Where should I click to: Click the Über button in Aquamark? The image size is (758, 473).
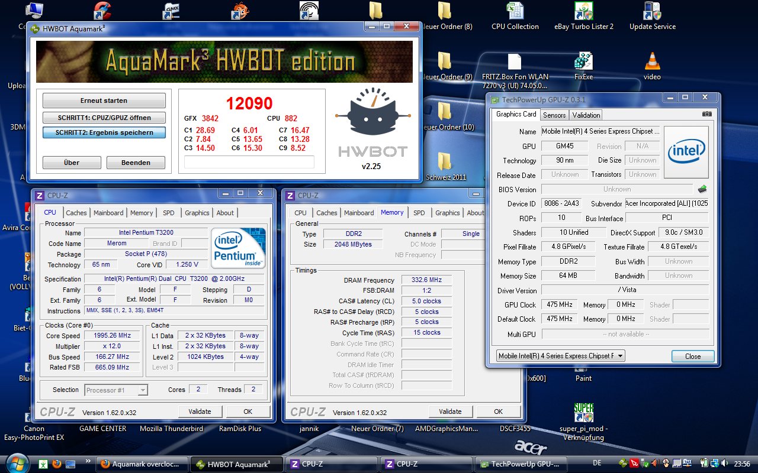[72, 163]
